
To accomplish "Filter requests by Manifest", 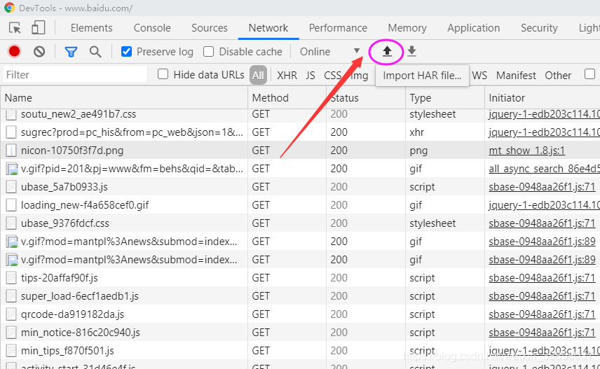I will pos(516,76).
